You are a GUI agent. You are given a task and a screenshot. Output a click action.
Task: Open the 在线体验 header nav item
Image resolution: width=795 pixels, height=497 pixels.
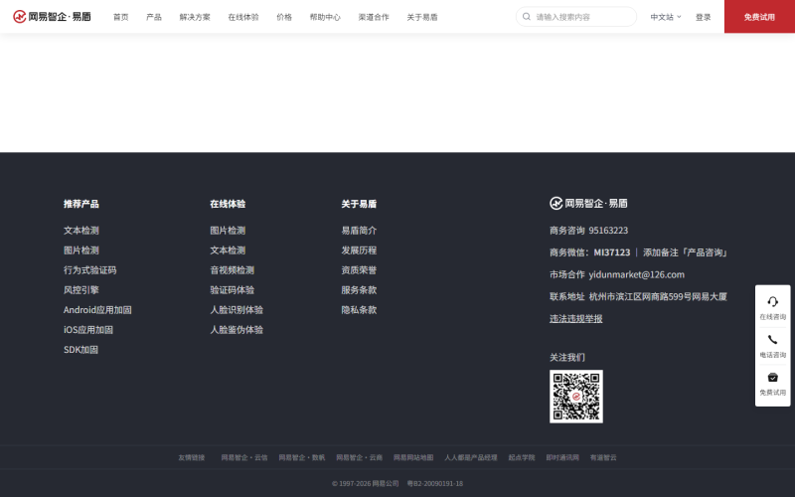243,17
